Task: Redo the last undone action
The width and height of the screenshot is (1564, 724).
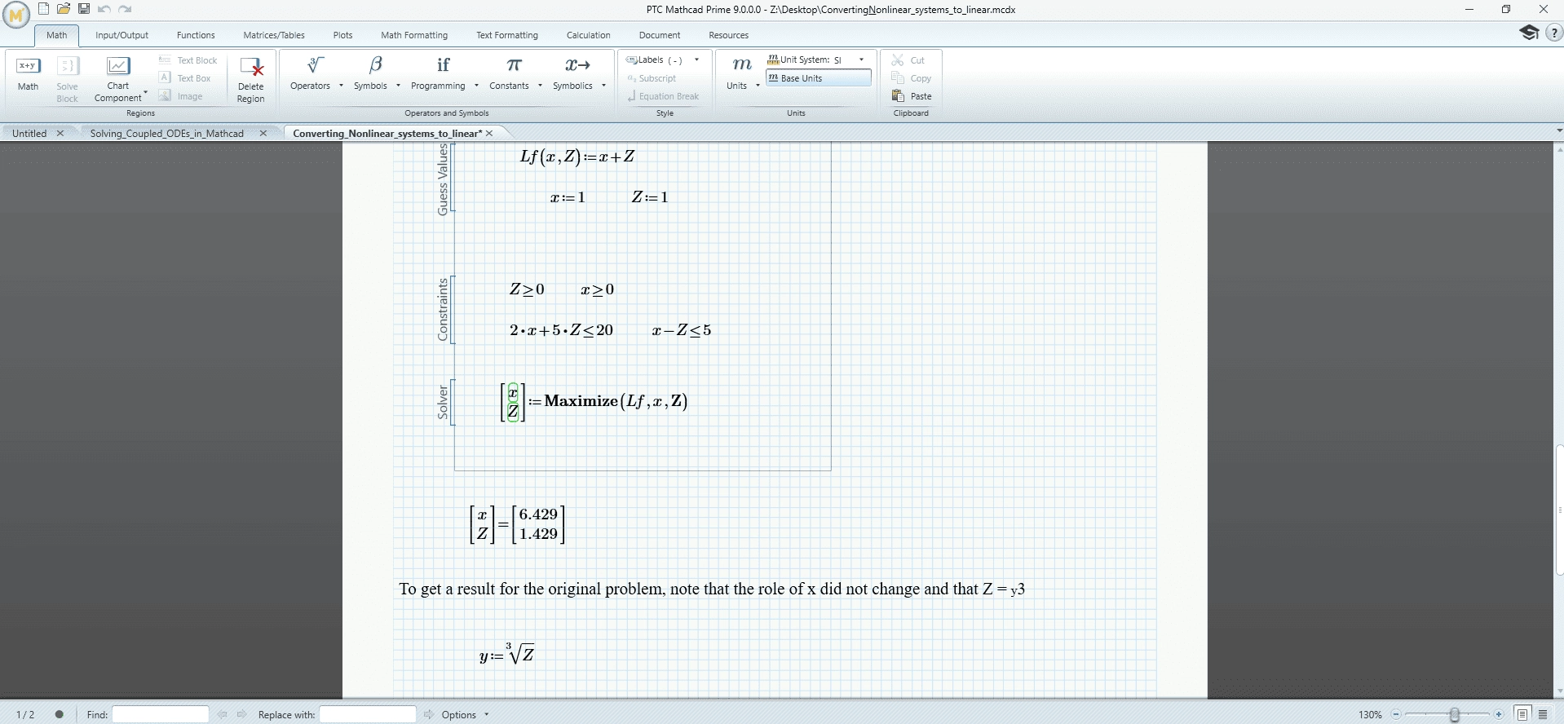Action: pos(125,9)
